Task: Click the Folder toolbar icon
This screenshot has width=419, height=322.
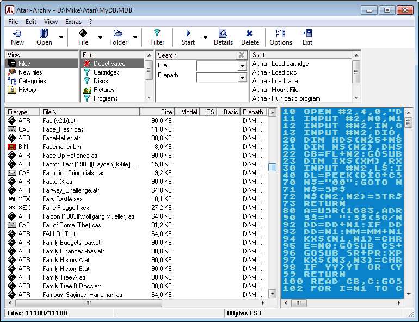Action: click(x=118, y=33)
